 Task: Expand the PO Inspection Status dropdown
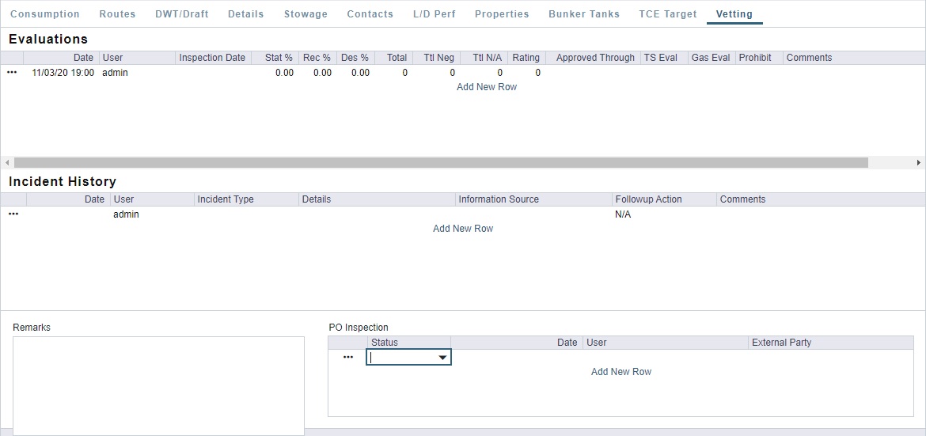click(x=442, y=358)
